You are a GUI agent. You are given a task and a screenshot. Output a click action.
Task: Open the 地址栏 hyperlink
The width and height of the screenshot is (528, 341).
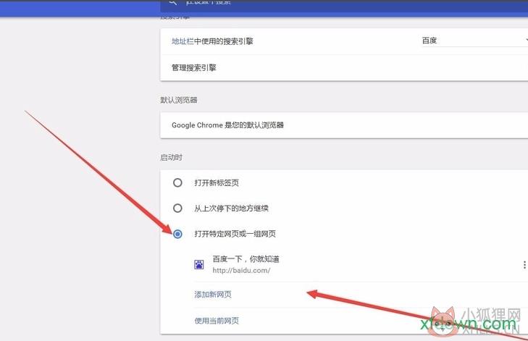pos(183,41)
